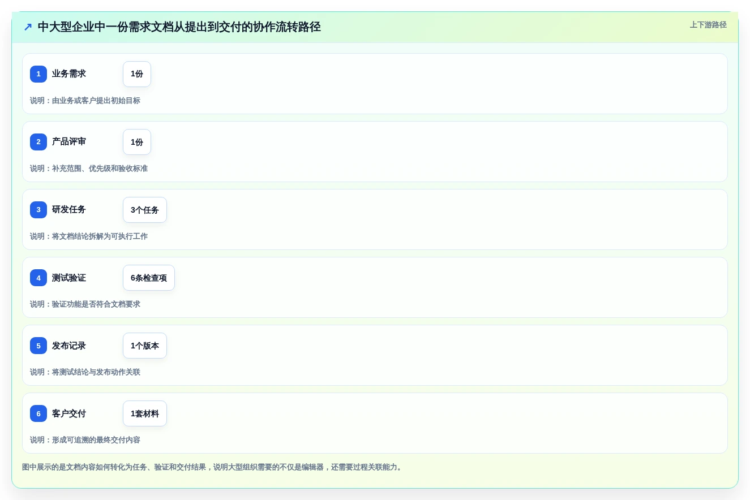Click the footer note starting 图中展示的是文档内容
Screen dimensions: 750x500
click(213, 467)
